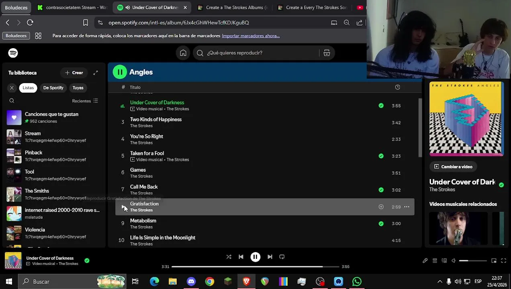Open the Violencia playlist
Image resolution: width=511 pixels, height=289 pixels.
pyautogui.click(x=54, y=233)
